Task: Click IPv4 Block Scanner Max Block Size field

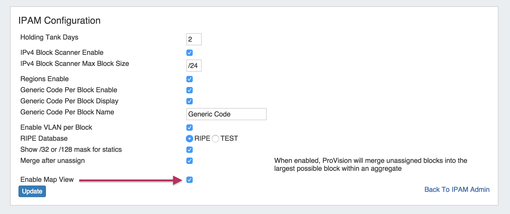Action: 194,66
